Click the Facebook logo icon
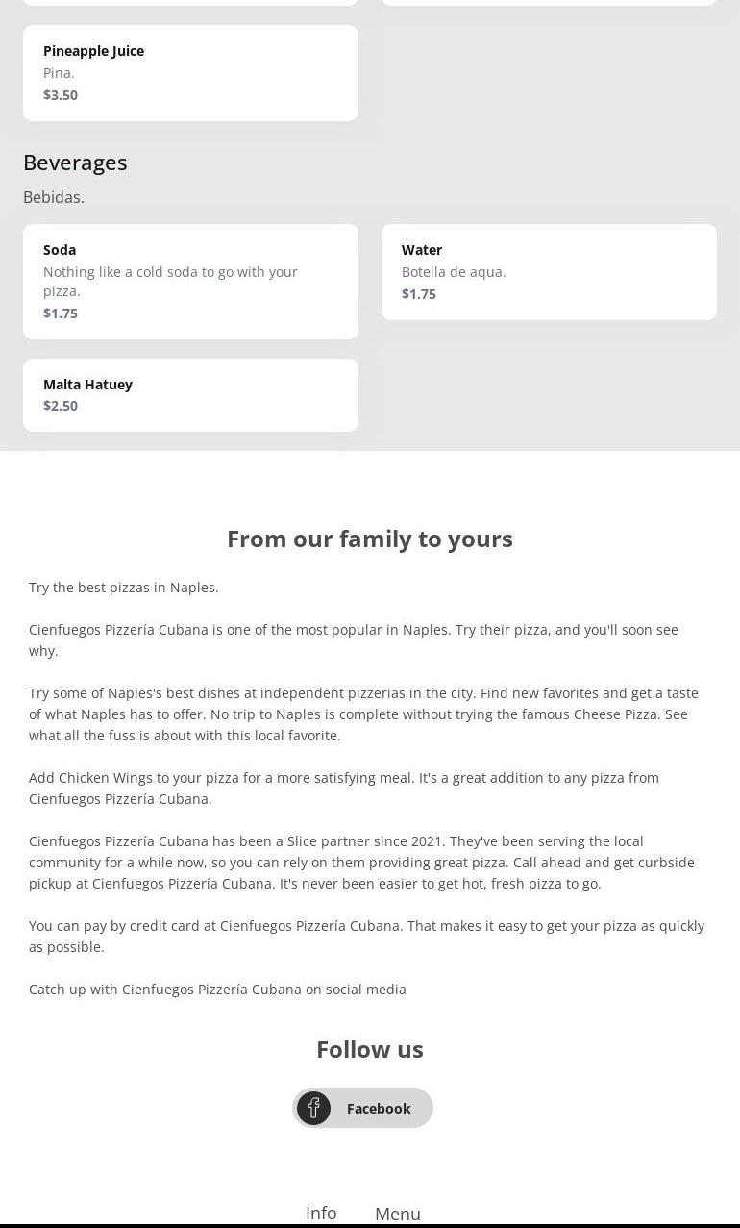 (313, 1108)
